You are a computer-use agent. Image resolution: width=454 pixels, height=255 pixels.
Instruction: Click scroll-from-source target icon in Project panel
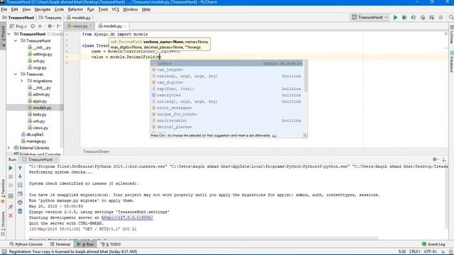pos(33,26)
